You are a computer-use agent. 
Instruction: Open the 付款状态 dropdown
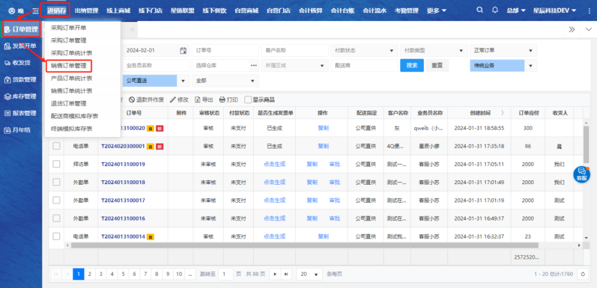pos(363,50)
